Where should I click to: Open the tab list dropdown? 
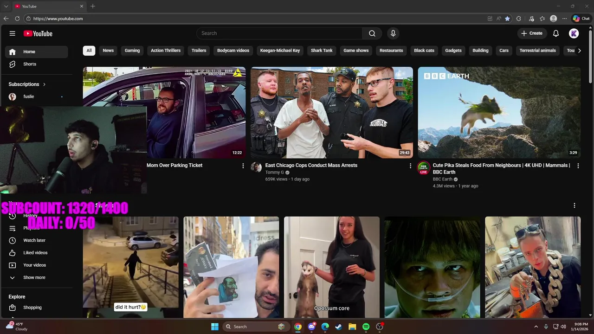[x=6, y=6]
